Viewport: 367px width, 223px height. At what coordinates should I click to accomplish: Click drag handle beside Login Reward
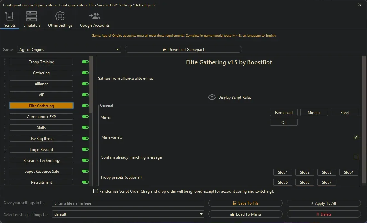(5, 150)
